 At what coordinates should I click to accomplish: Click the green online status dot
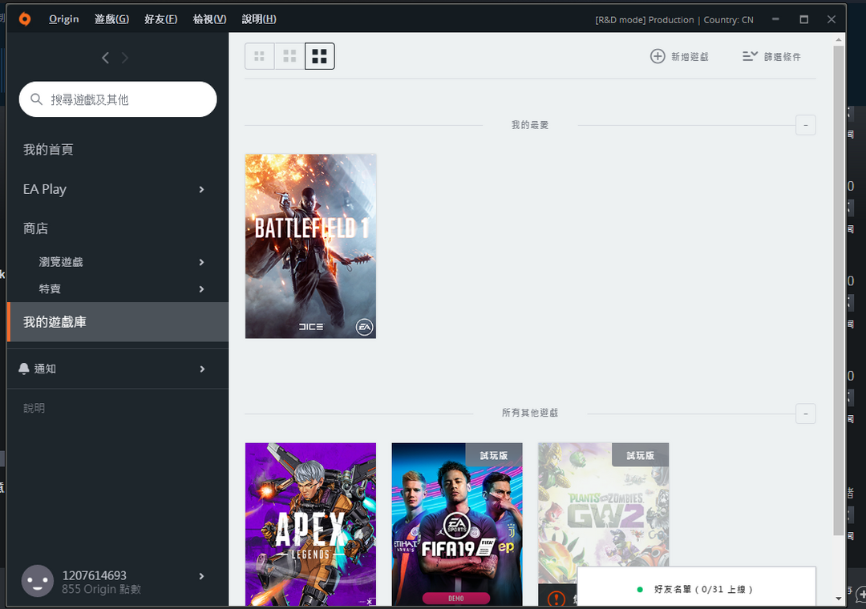(640, 590)
